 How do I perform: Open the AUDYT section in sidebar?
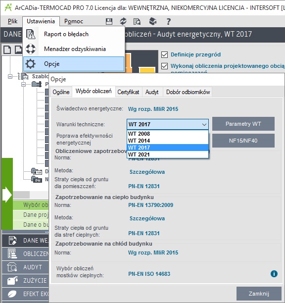(25, 267)
